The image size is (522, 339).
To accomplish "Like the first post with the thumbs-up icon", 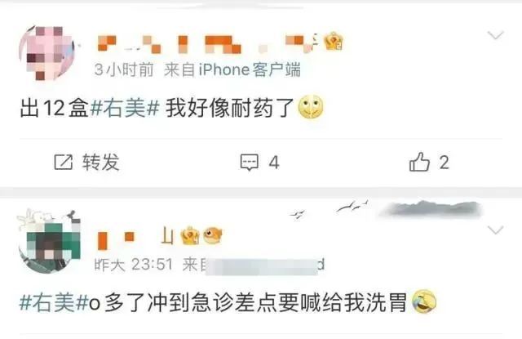I will pyautogui.click(x=419, y=162).
